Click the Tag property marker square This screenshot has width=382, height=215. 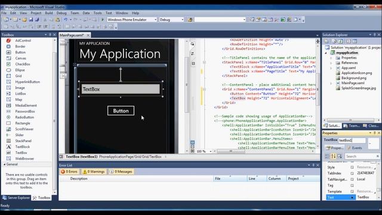(352, 186)
